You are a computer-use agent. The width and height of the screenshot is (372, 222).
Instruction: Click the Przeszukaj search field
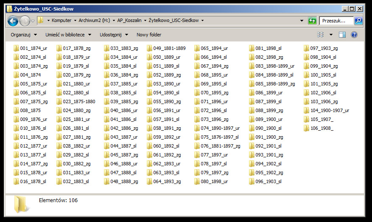[x=337, y=20]
